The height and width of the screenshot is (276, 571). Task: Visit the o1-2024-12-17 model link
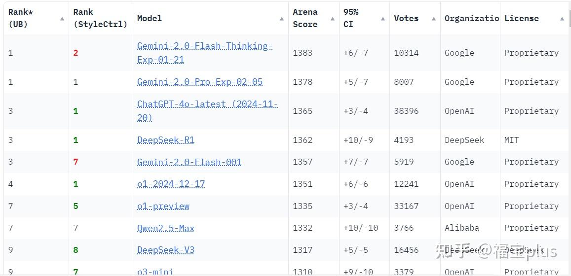[x=171, y=184]
